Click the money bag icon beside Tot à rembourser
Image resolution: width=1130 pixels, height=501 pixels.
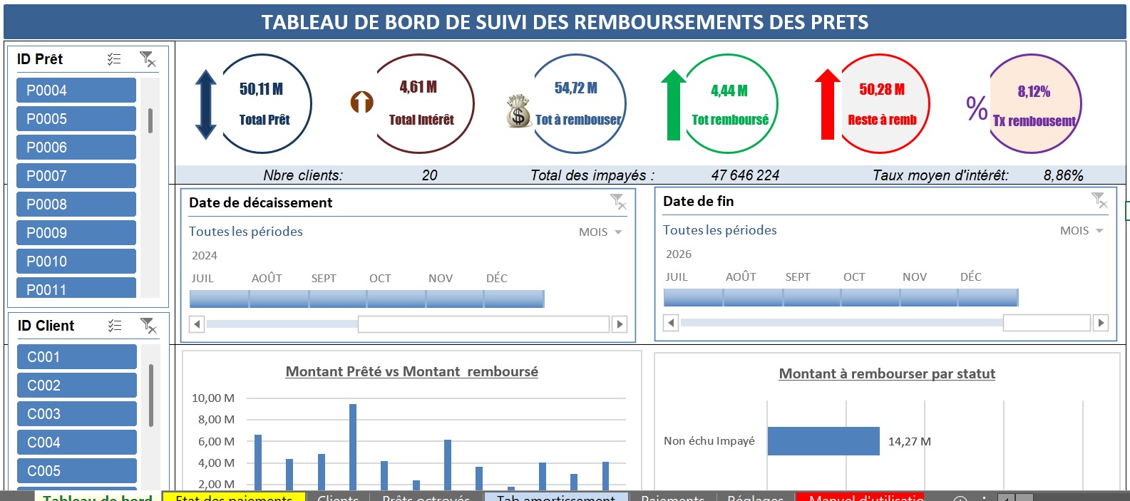point(518,112)
